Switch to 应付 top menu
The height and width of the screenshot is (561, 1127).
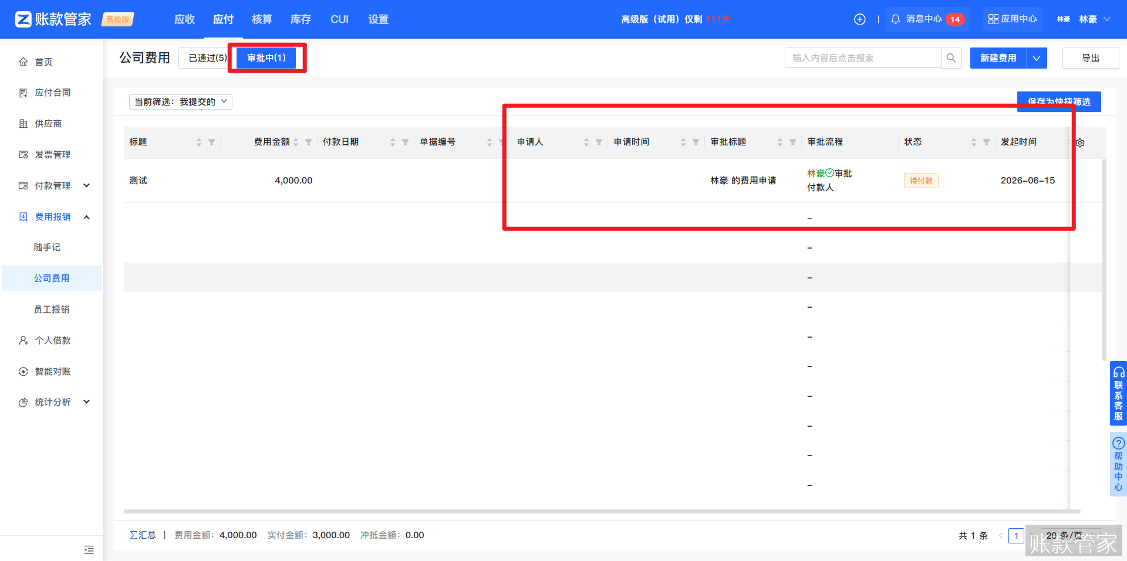(x=223, y=19)
